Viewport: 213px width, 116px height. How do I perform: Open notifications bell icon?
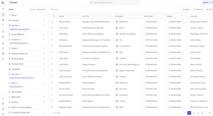point(3,99)
